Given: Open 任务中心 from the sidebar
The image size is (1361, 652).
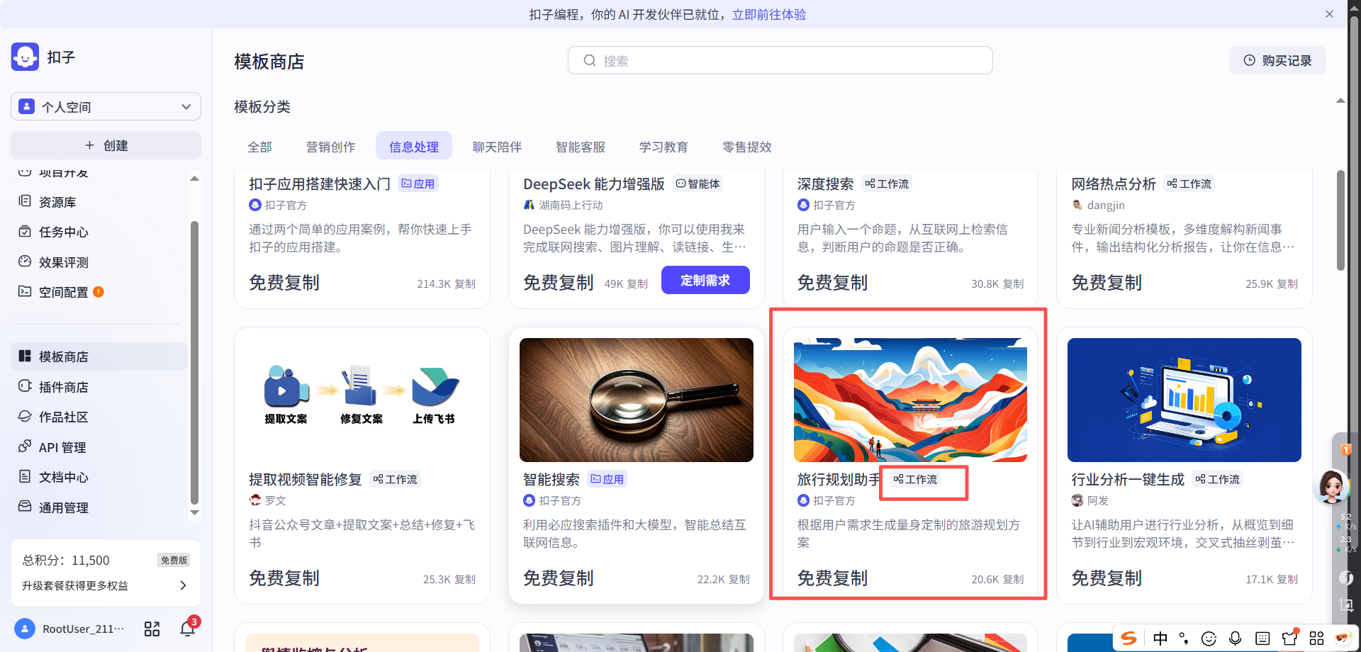Looking at the screenshot, I should coord(63,232).
